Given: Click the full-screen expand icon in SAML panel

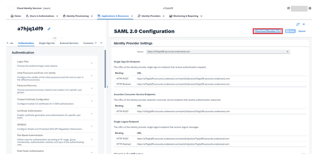Looking at the screenshot, I should click(x=298, y=24).
